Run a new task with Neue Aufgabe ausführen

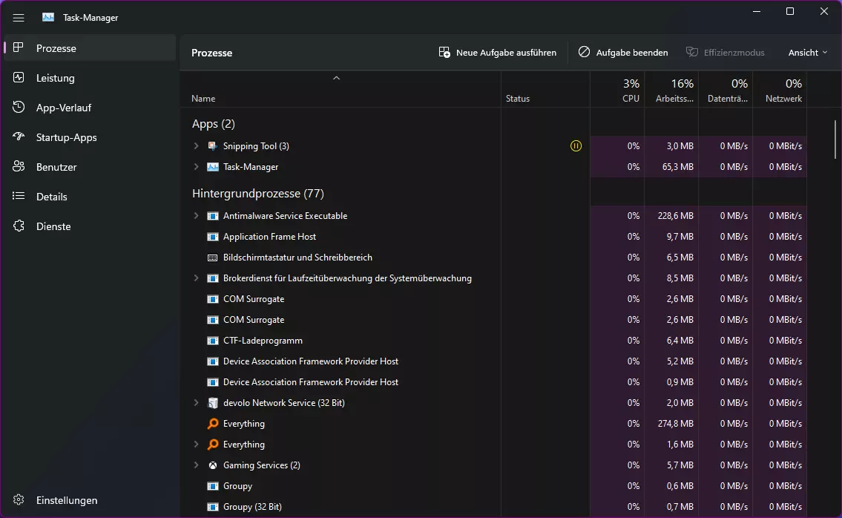(x=497, y=52)
